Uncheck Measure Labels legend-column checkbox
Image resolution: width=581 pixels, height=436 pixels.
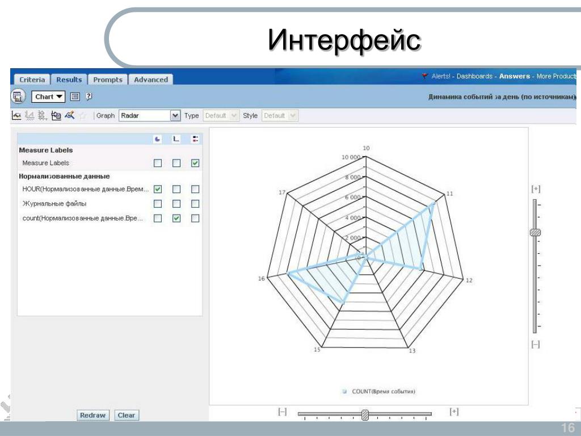195,163
